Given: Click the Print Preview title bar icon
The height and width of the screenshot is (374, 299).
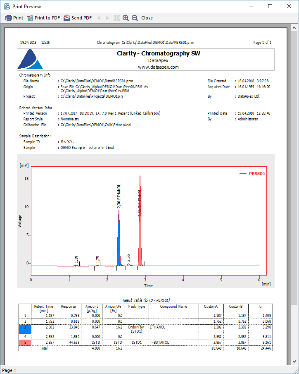Looking at the screenshot, I should coord(7,6).
